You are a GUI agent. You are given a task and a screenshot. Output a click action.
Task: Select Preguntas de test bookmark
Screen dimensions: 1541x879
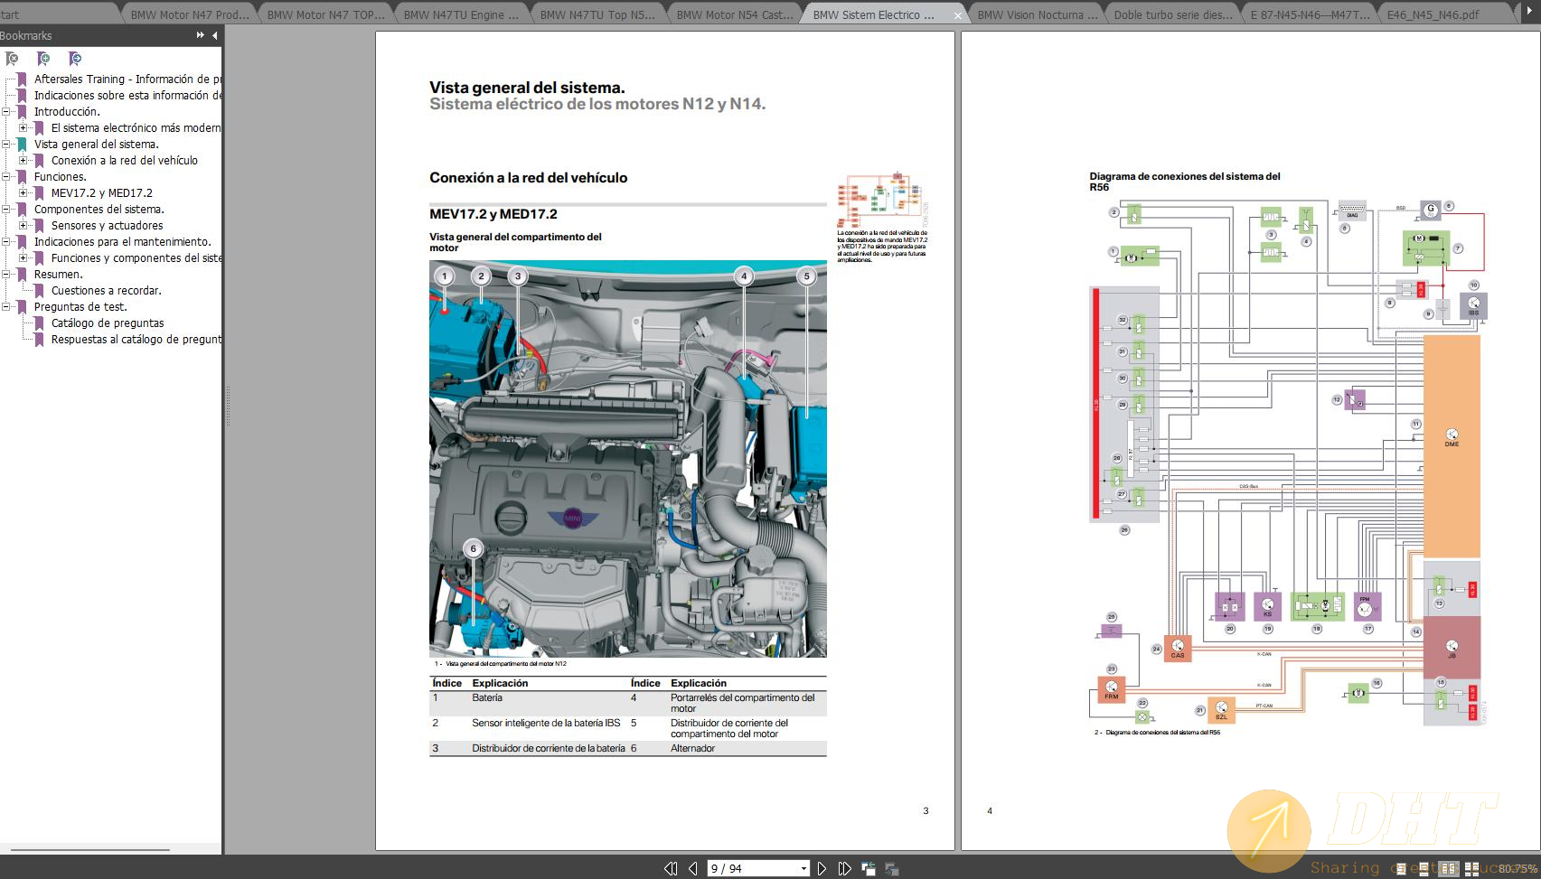coord(80,307)
